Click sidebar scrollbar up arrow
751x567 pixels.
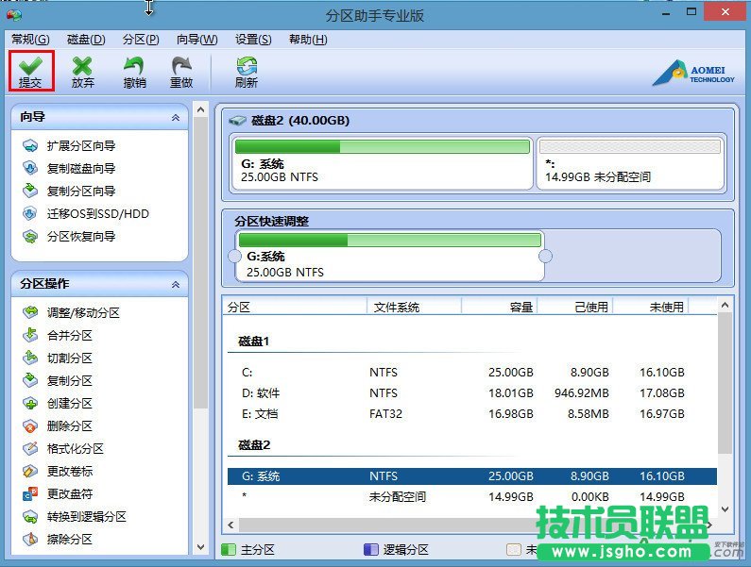click(200, 110)
